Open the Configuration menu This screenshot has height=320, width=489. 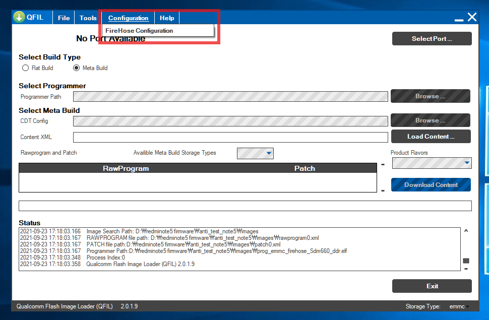tap(128, 18)
